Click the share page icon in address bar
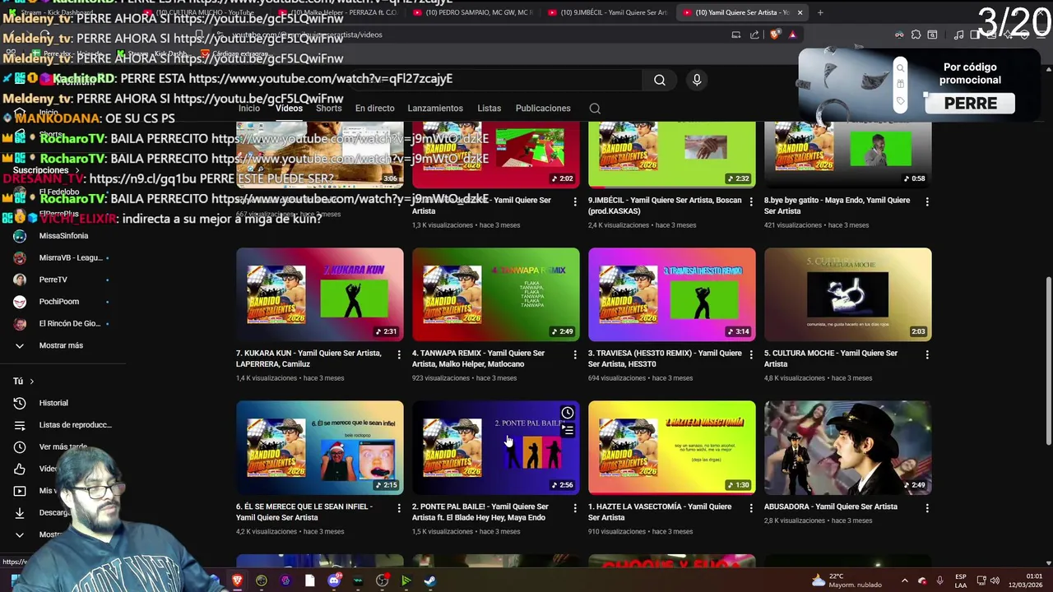The image size is (1053, 592). click(x=754, y=35)
